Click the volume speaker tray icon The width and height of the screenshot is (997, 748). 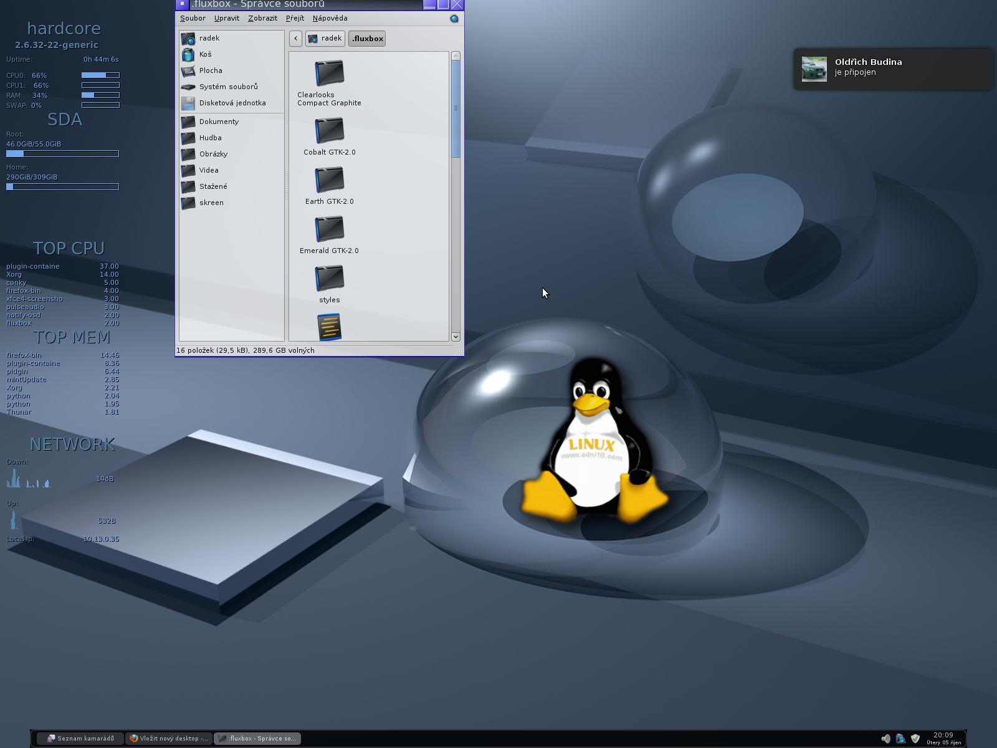tap(885, 739)
